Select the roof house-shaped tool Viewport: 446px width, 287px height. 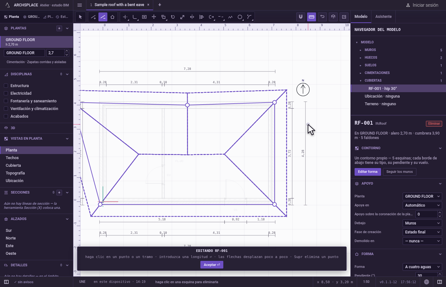tap(112, 17)
